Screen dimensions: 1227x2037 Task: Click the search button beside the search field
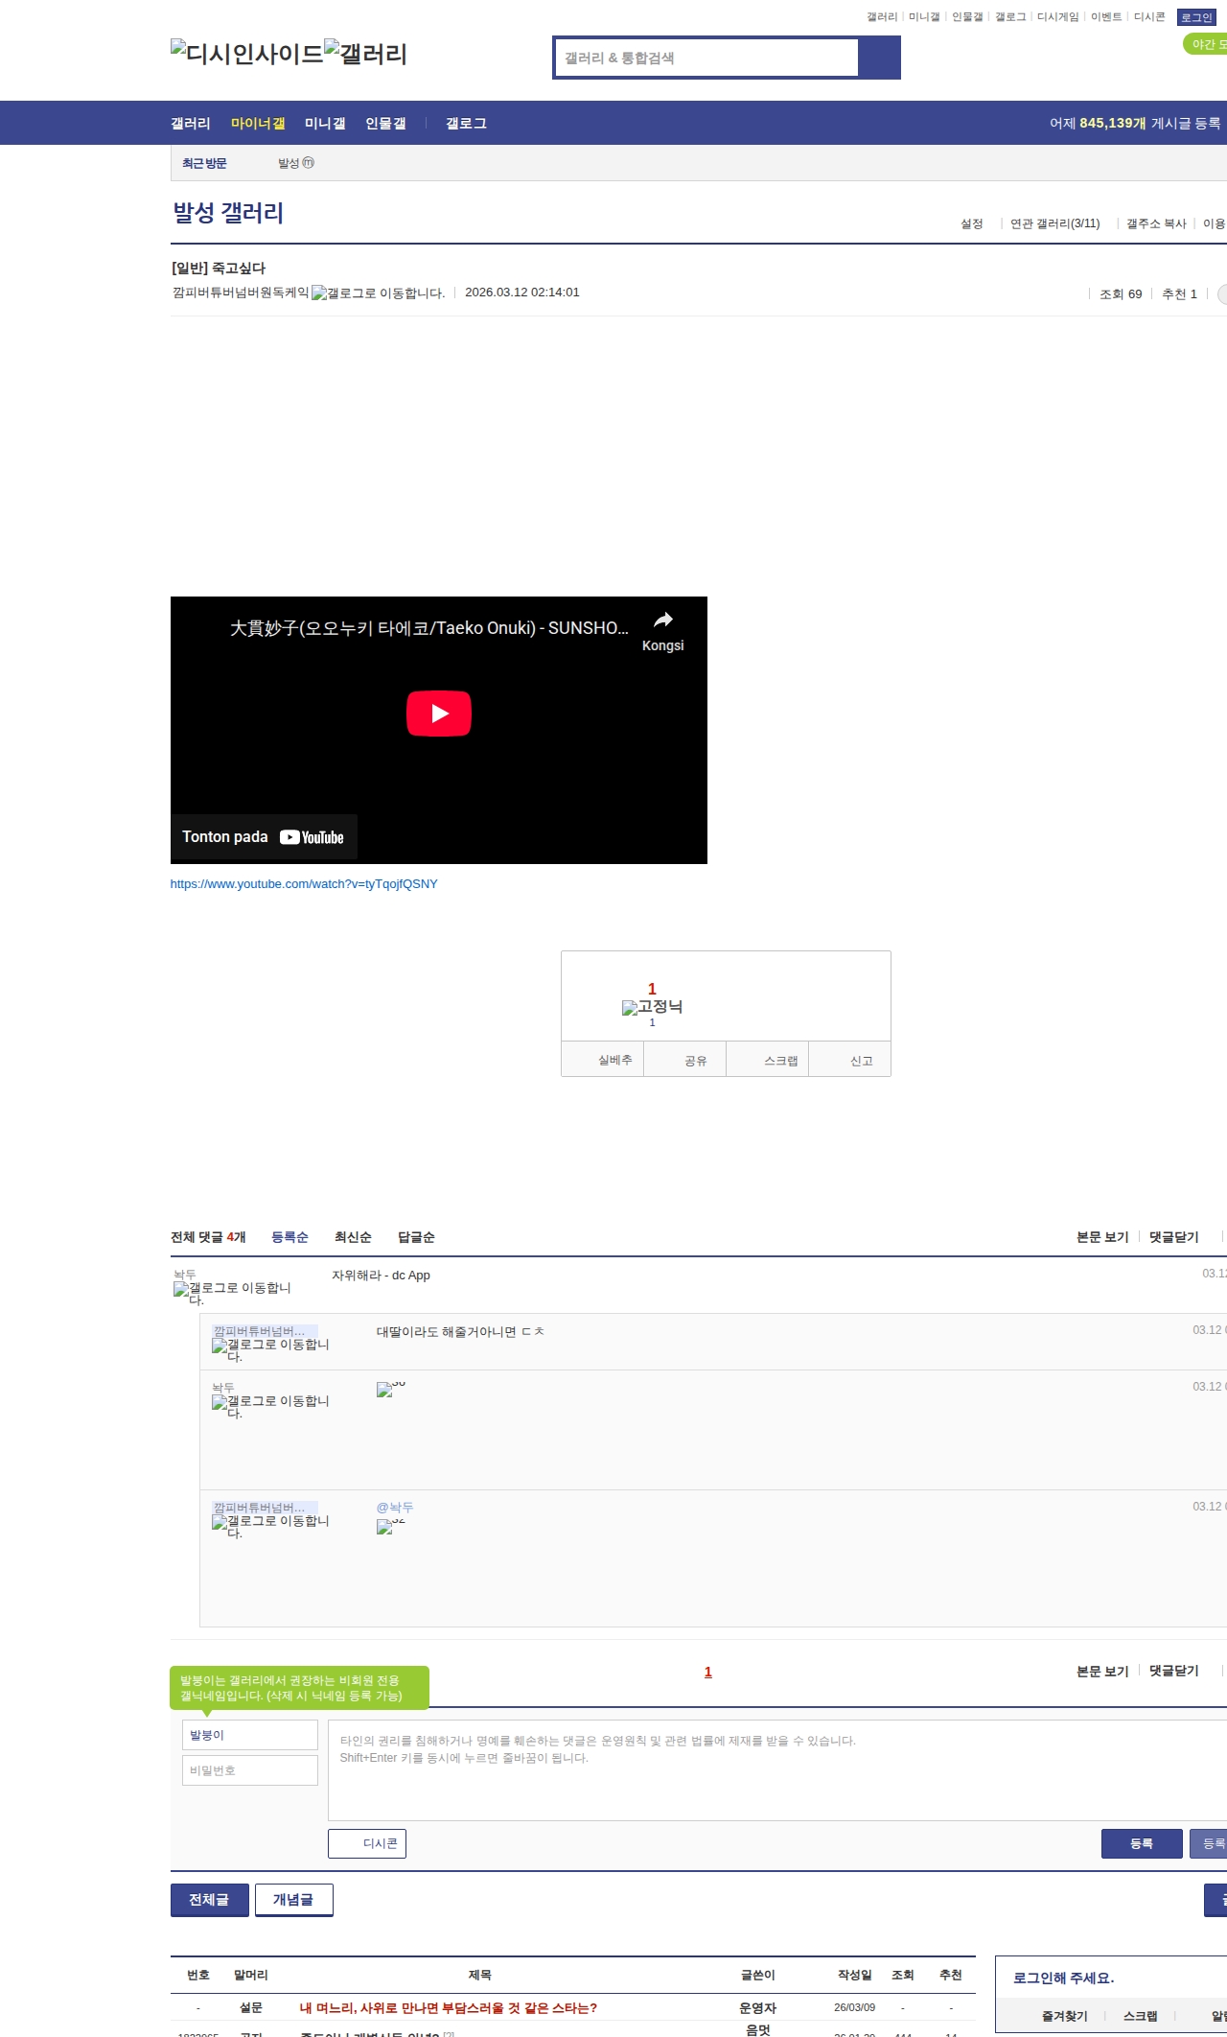pyautogui.click(x=879, y=58)
